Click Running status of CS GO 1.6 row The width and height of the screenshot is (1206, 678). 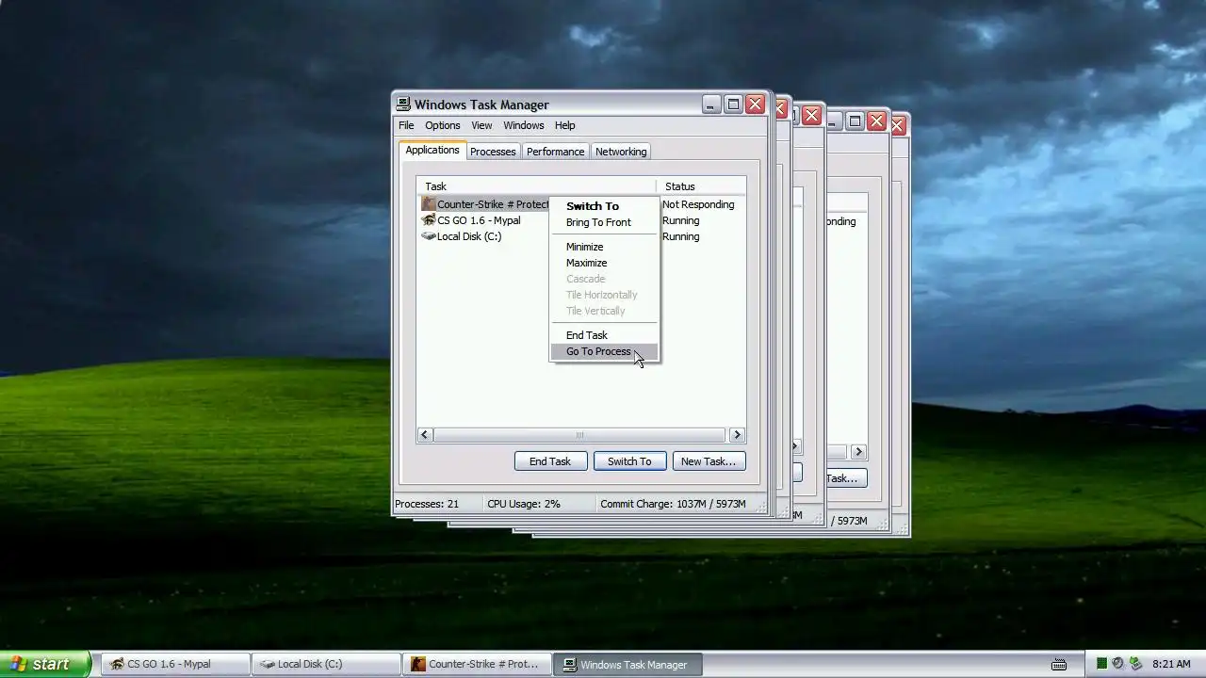pos(680,220)
